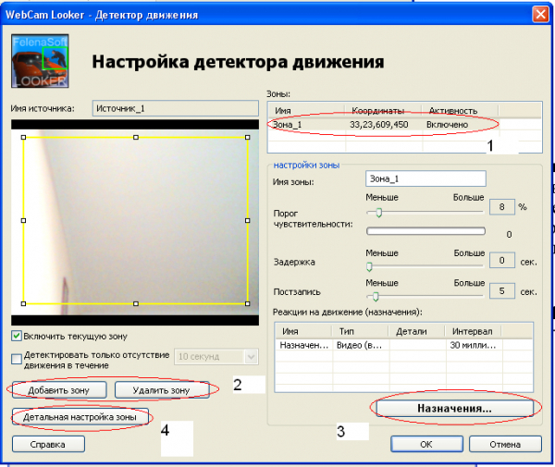The image size is (555, 467).
Task: Select the 'Назначен...' row in reactions list
Action: [x=403, y=345]
